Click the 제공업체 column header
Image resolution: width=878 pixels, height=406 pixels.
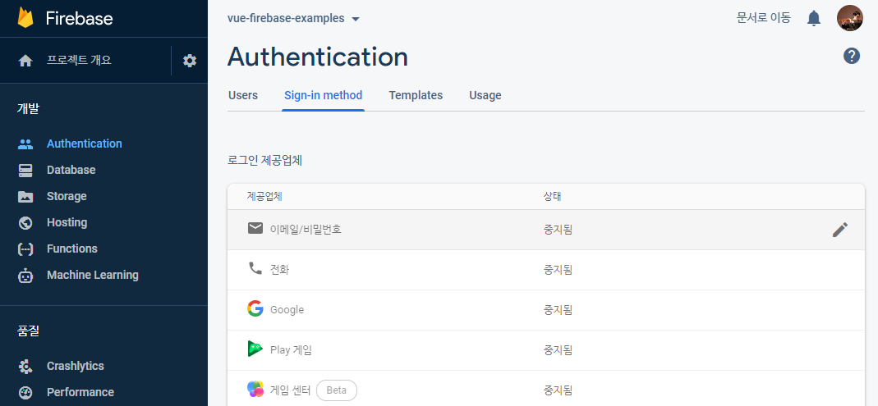tap(264, 197)
